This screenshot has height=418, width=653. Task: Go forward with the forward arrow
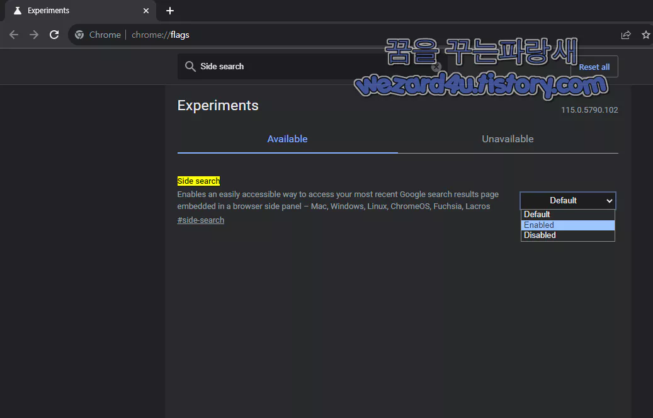click(x=34, y=35)
